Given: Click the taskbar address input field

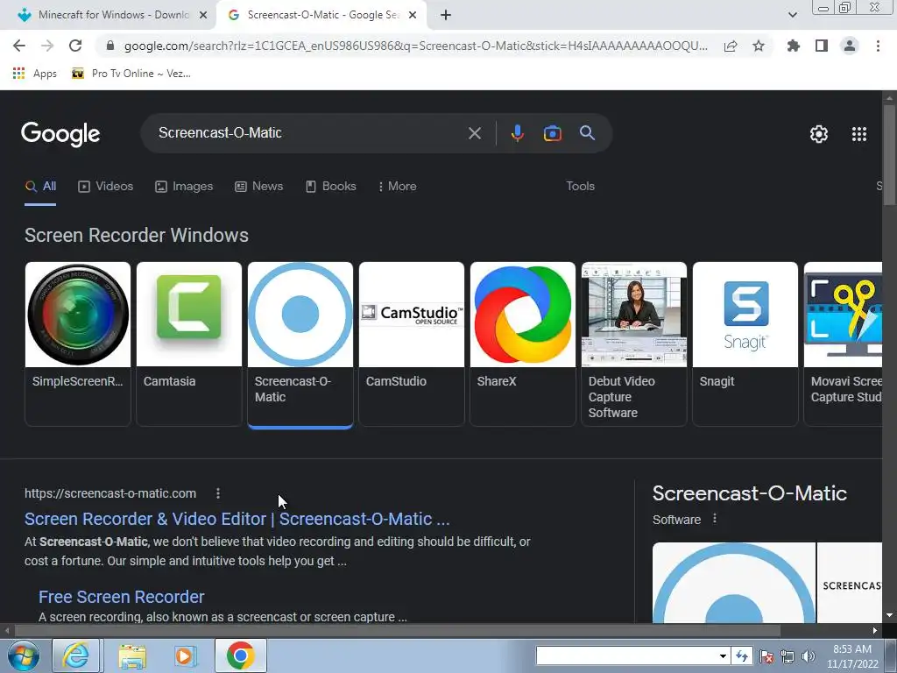Looking at the screenshot, I should pos(626,655).
